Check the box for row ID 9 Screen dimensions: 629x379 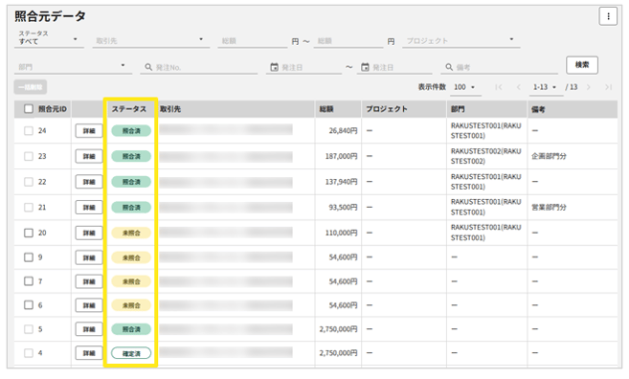tap(29, 257)
